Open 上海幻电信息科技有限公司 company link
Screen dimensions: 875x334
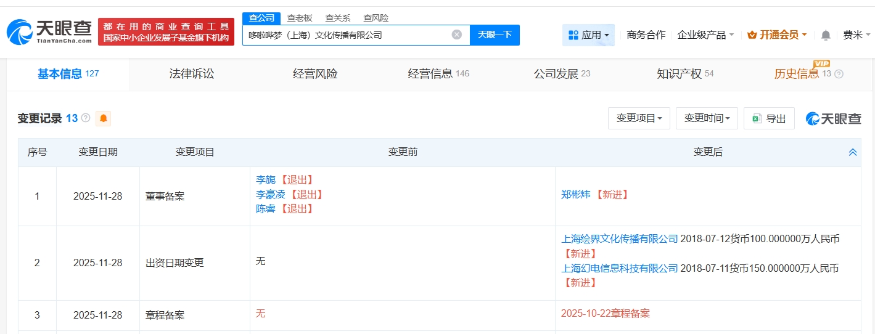pos(619,268)
